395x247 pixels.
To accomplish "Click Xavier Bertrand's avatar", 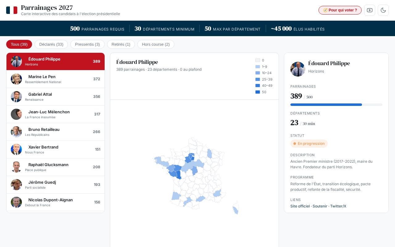I will pos(16,149).
